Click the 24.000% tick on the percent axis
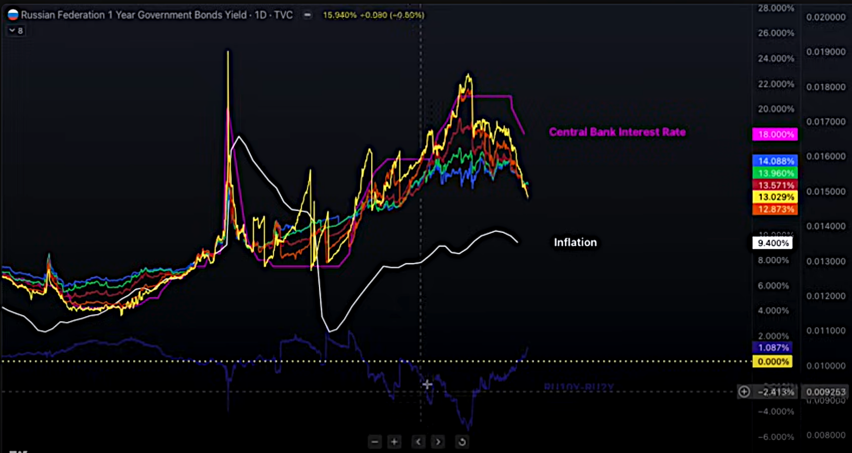 (776, 58)
